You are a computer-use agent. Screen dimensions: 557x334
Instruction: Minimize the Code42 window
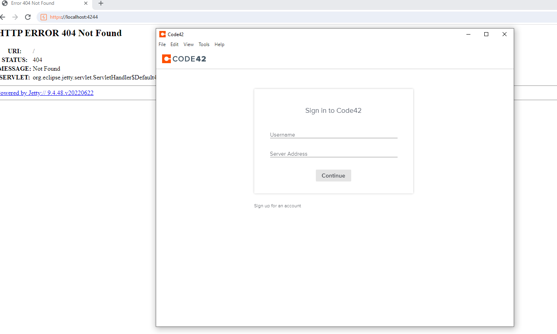click(468, 34)
